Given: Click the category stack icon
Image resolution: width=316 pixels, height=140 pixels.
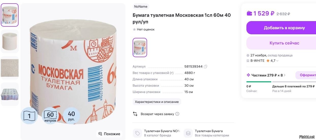Looking at the screenshot, I should [x=188, y=133].
